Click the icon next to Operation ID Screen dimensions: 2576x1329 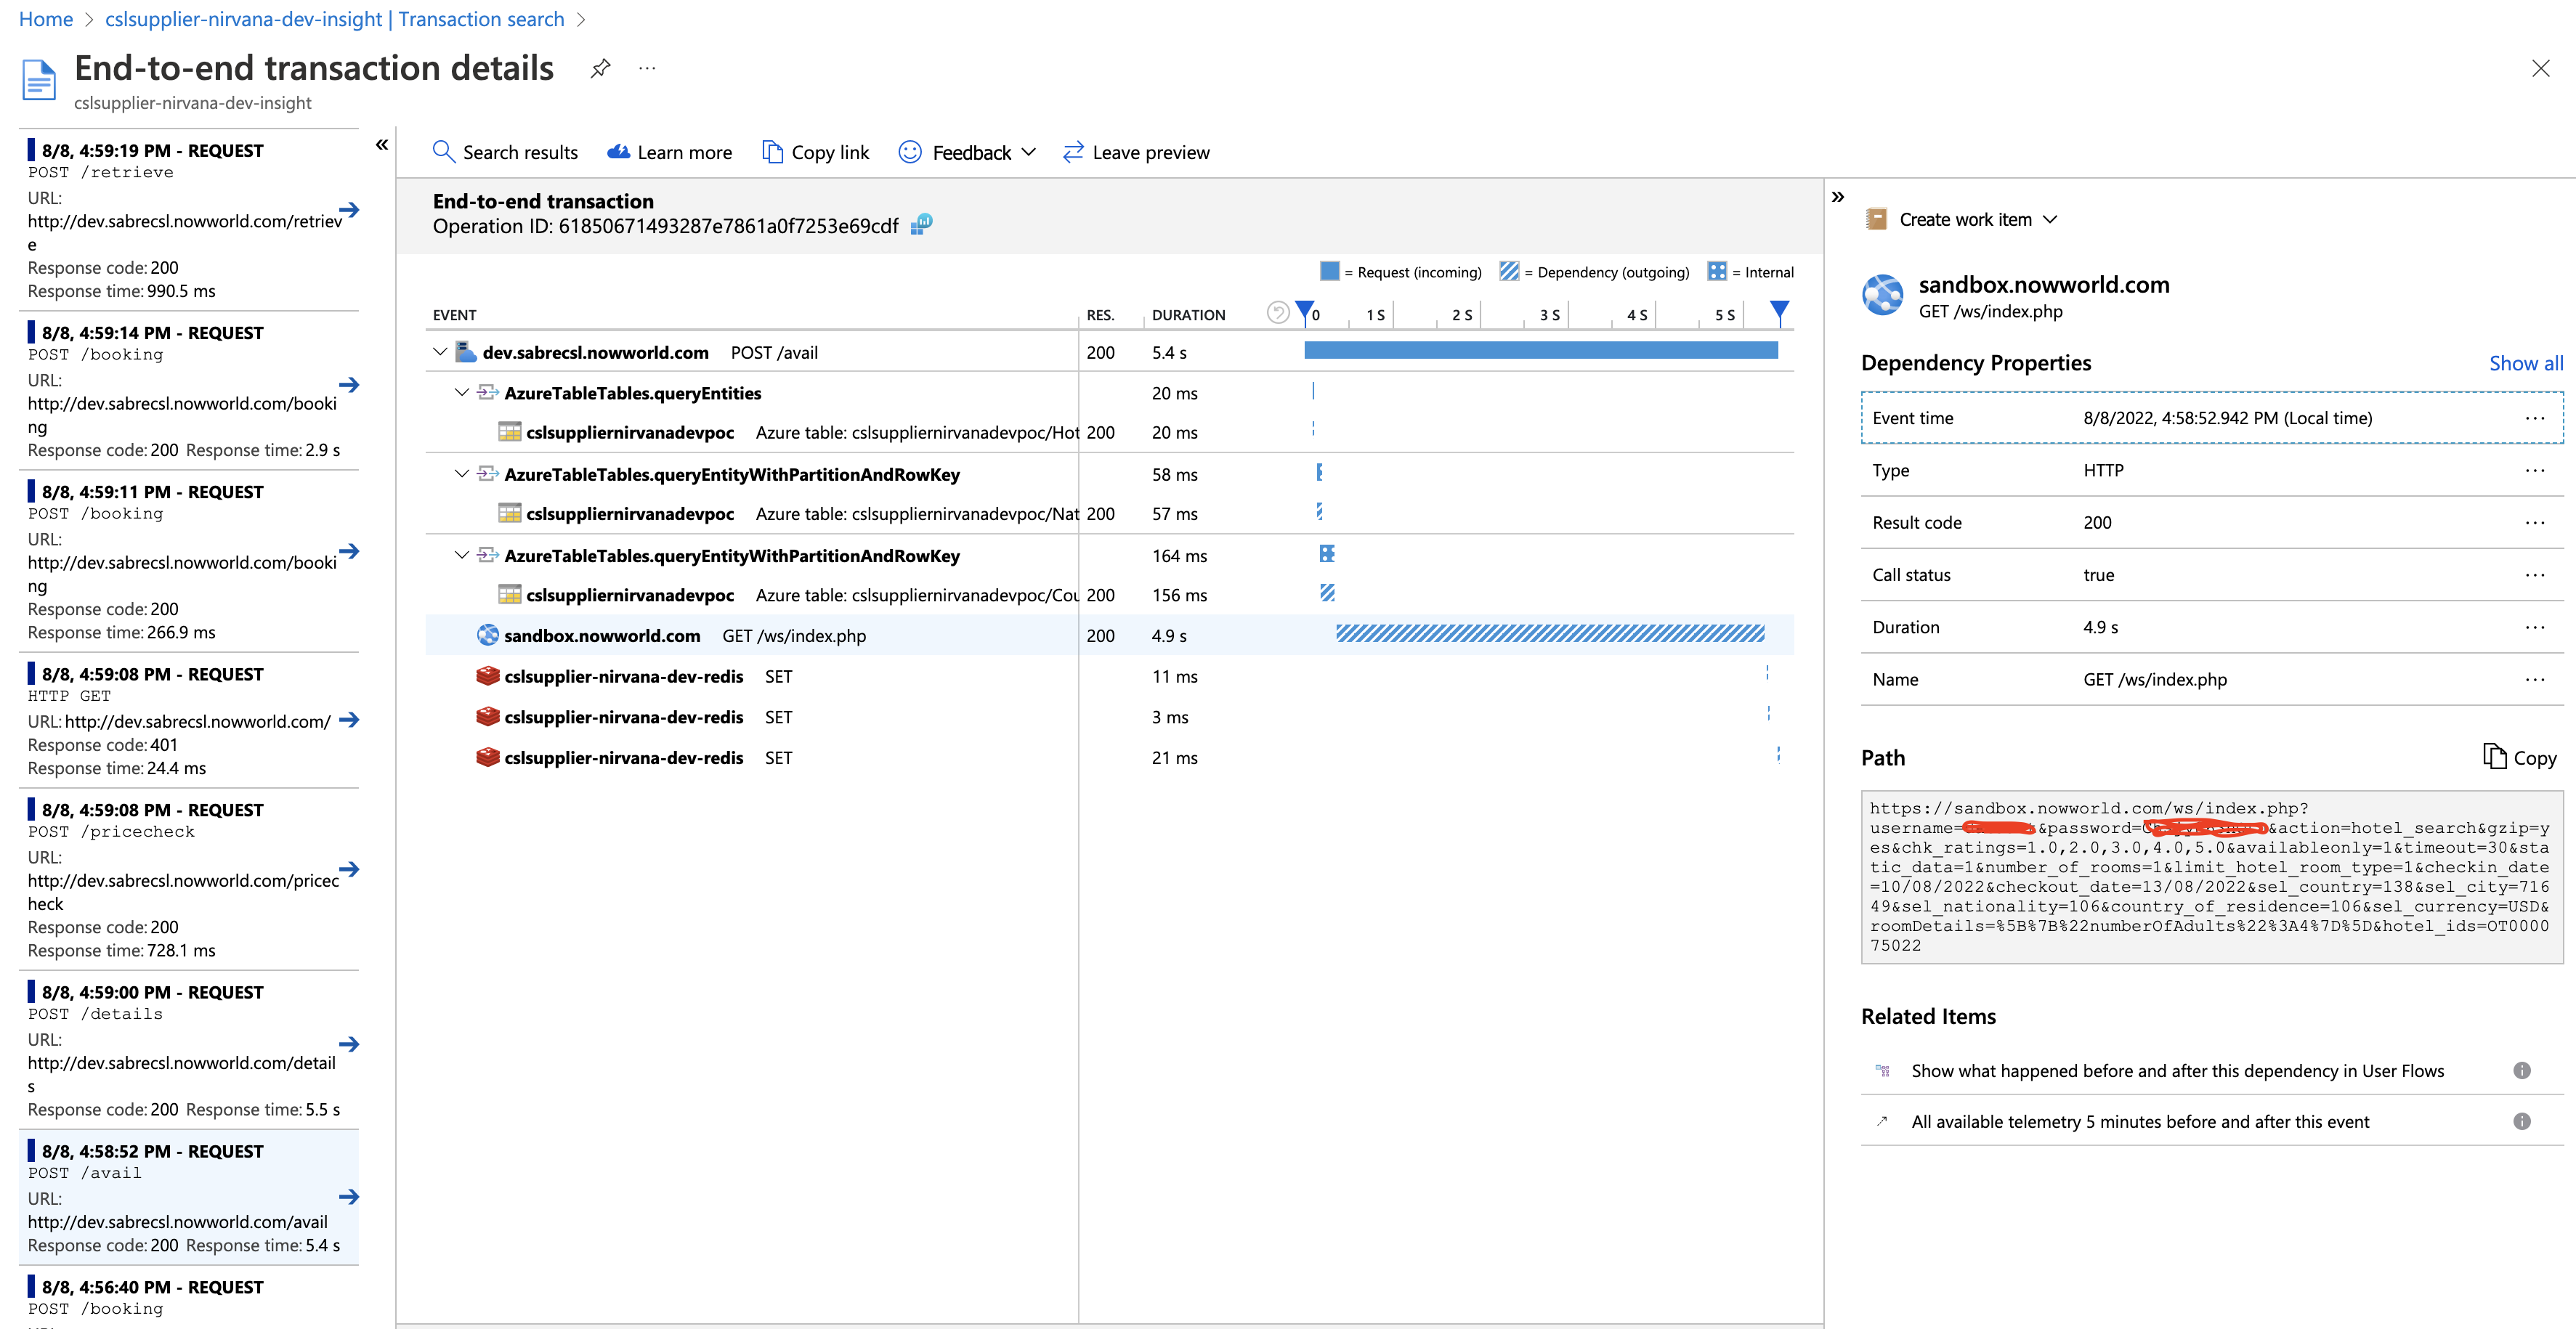[x=922, y=224]
